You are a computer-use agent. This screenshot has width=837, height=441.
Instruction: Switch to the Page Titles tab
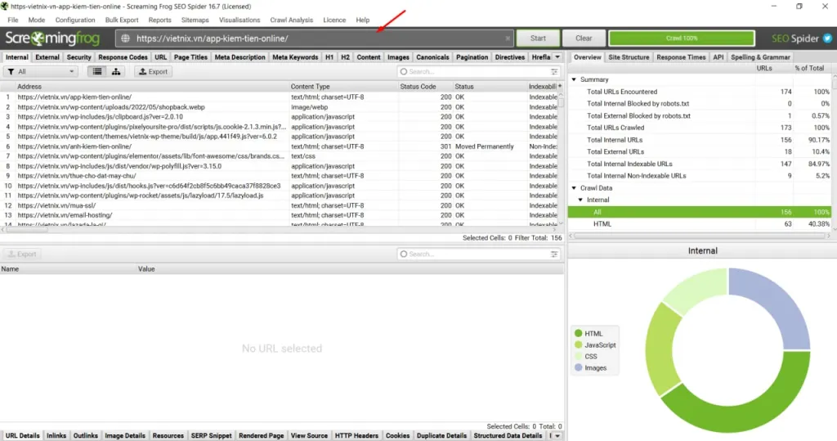(x=190, y=57)
